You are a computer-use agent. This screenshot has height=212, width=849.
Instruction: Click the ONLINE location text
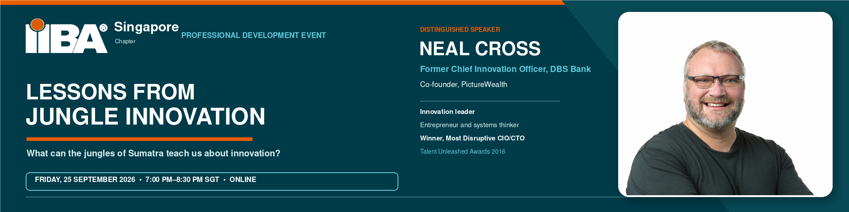coord(243,179)
